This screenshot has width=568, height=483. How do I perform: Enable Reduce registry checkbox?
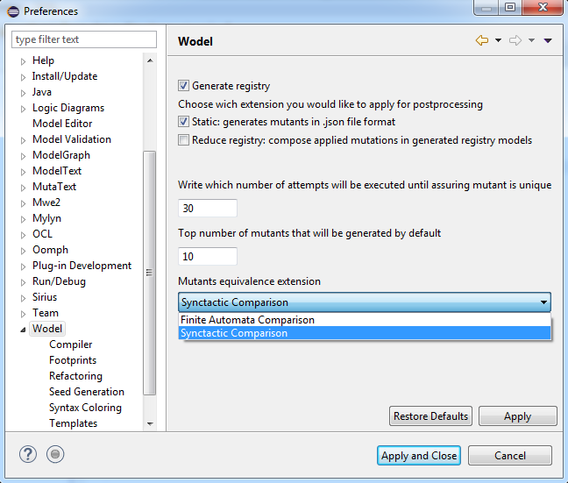(x=183, y=140)
